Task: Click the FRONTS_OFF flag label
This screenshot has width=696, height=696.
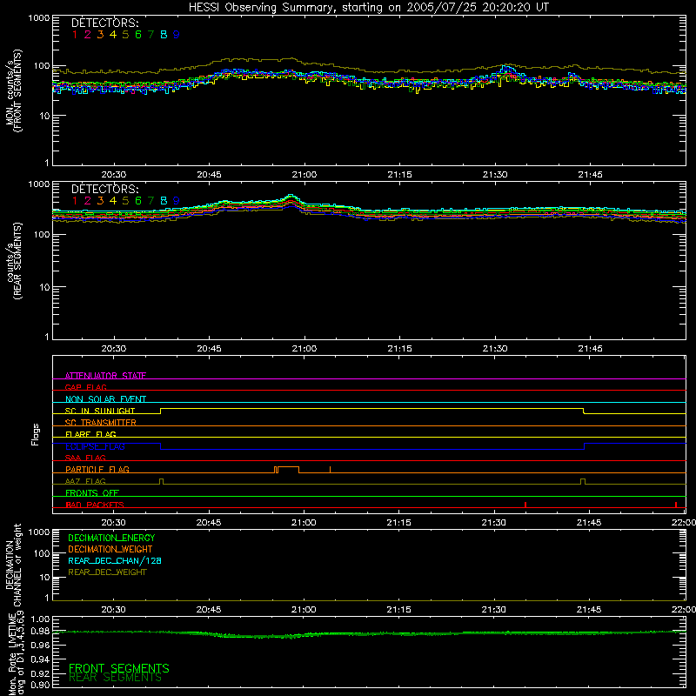Action: point(92,493)
